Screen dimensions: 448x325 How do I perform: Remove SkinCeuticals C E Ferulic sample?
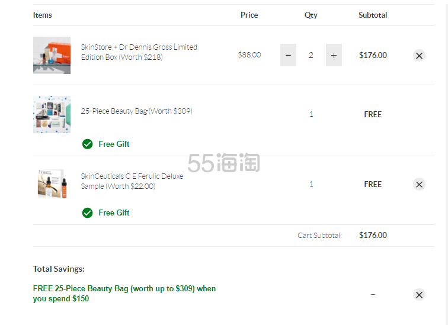pos(419,184)
